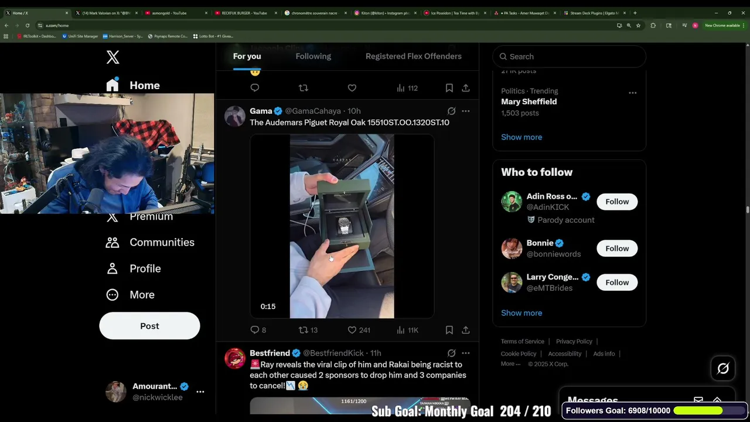Repost the post with 112 views

tap(304, 88)
